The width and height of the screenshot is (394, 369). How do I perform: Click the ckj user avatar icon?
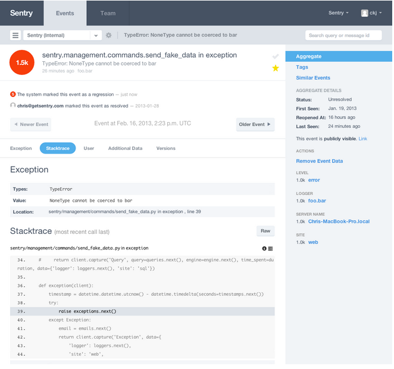[365, 13]
